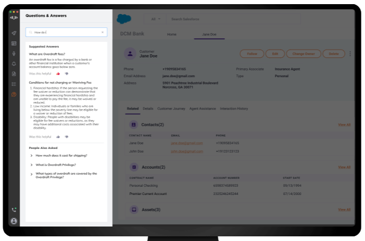Thumbs down the Overdraft fees answer
Viewport: 365px width, 241px height.
pyautogui.click(x=67, y=74)
